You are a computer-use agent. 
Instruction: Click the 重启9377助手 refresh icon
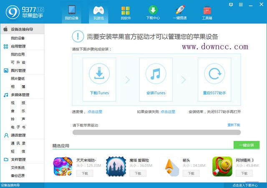(x=214, y=74)
